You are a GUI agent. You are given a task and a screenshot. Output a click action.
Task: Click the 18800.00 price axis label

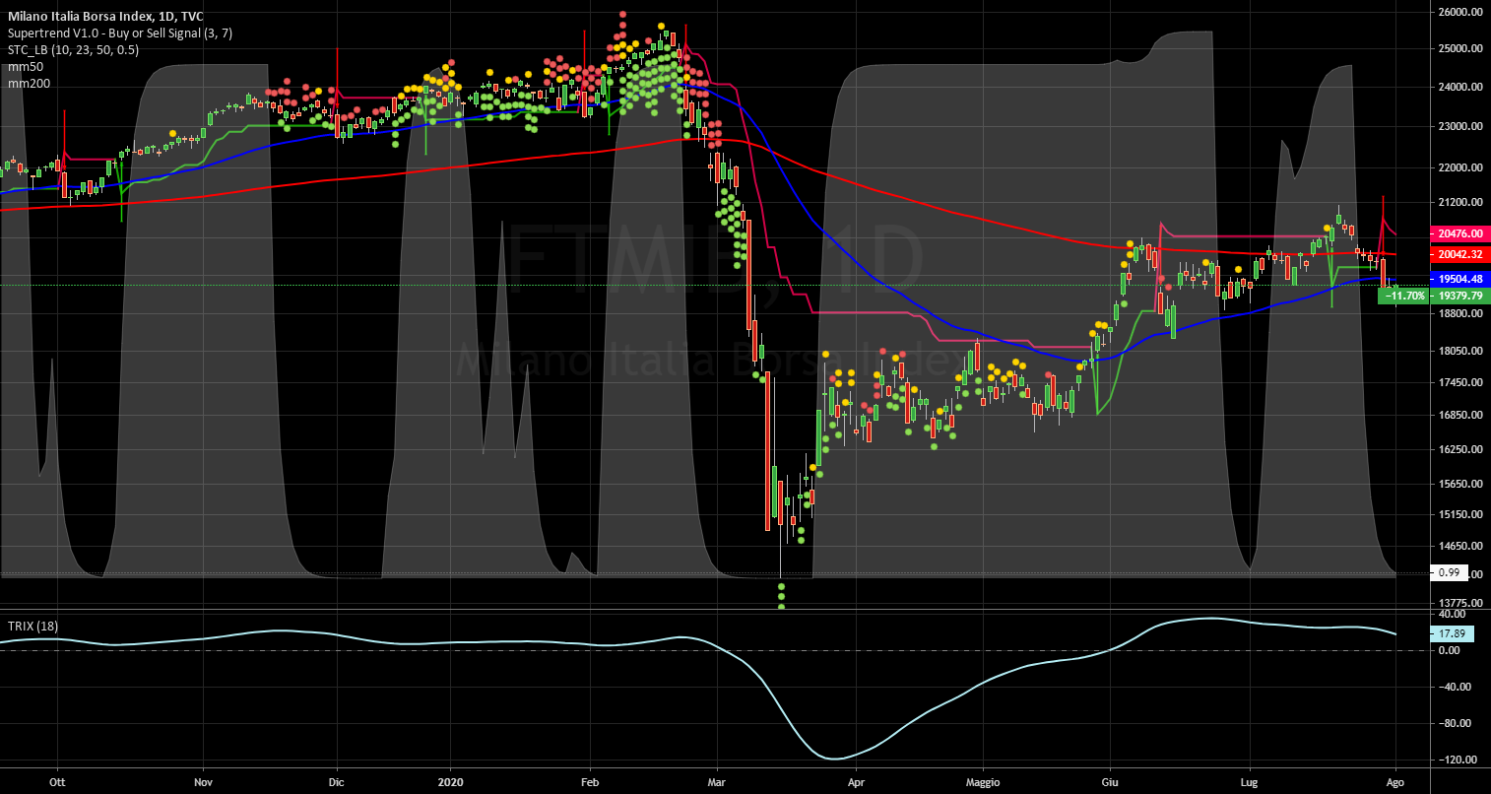point(1459,313)
